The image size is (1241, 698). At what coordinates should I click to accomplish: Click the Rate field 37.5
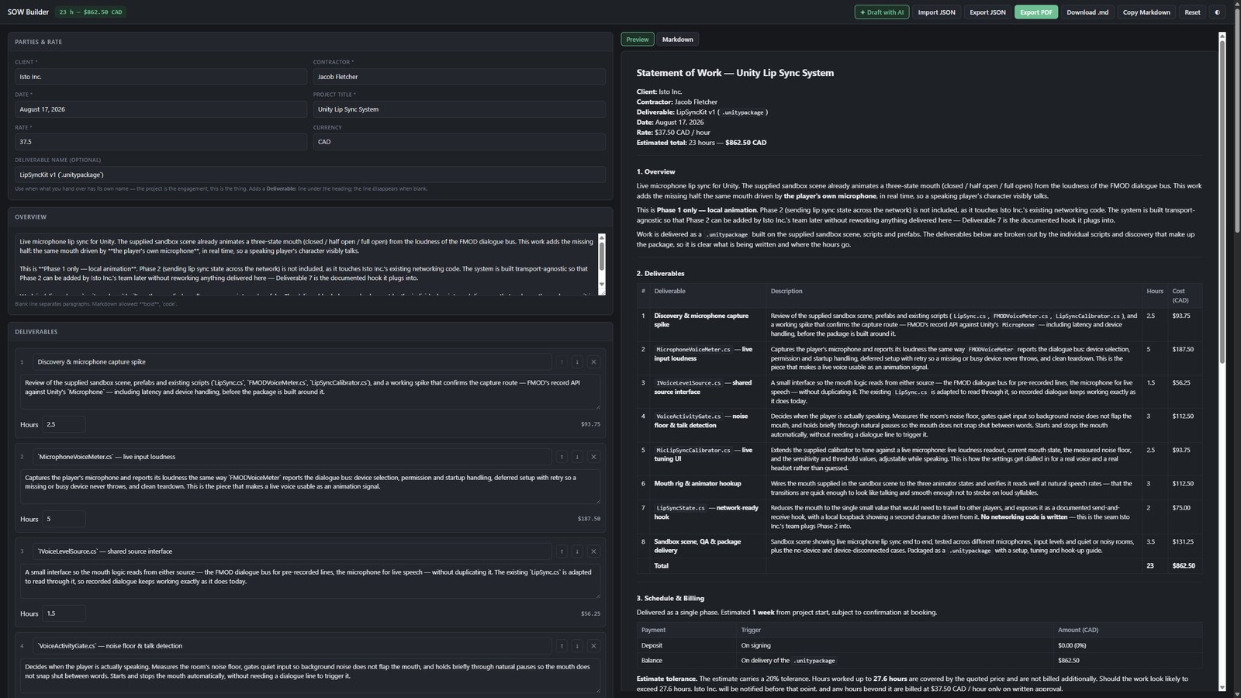161,142
